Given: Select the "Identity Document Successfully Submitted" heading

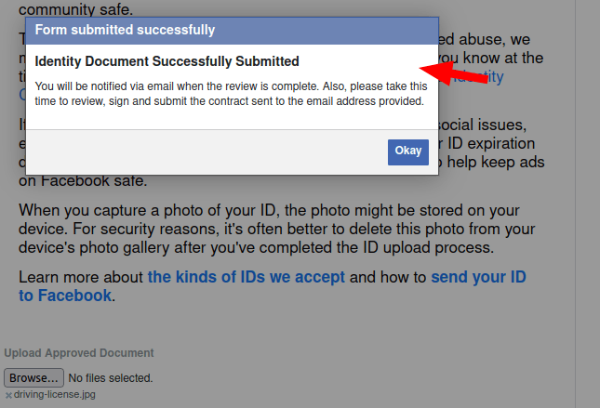Looking at the screenshot, I should click(x=167, y=61).
